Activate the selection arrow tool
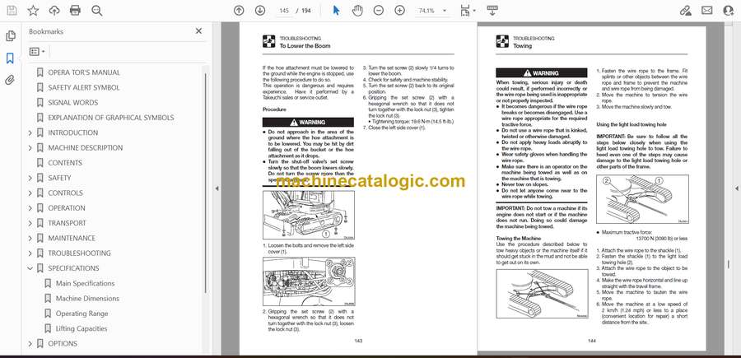The width and height of the screenshot is (741, 358). (x=336, y=11)
